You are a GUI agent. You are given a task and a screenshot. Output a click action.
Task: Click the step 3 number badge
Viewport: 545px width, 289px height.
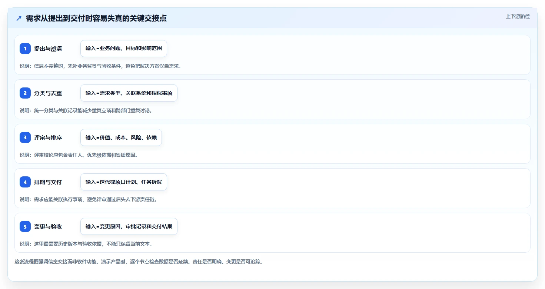(25, 137)
